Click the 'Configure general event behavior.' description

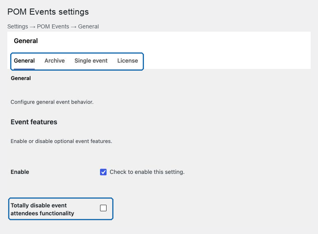click(x=52, y=102)
